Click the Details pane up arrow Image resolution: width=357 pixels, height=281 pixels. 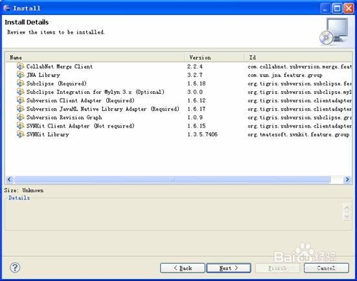coord(347,208)
